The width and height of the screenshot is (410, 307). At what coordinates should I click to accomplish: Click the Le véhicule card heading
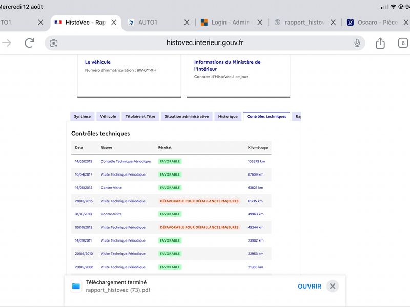tap(98, 62)
